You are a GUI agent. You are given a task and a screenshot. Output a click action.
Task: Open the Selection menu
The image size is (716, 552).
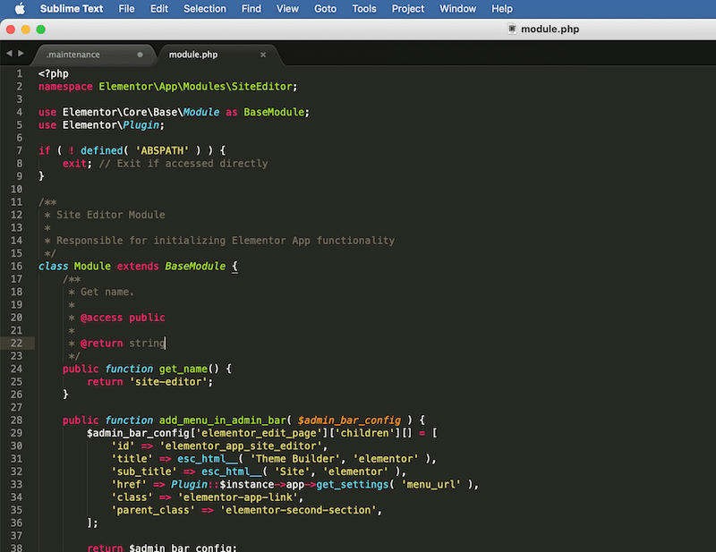tap(204, 9)
